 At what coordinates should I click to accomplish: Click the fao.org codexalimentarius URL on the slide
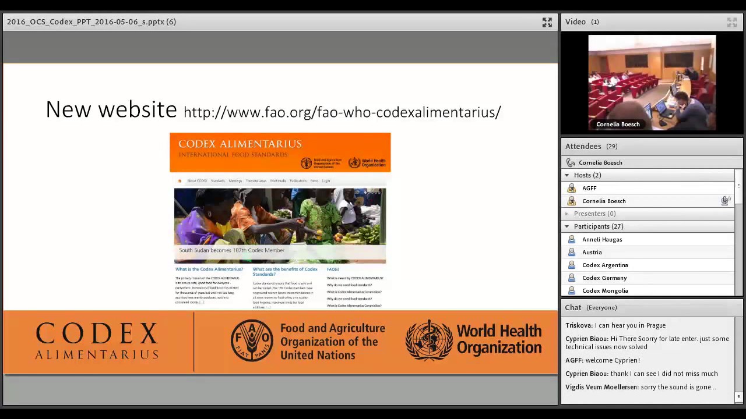(342, 112)
